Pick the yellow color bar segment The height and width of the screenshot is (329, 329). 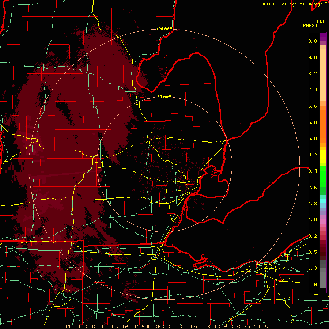pyautogui.click(x=323, y=156)
